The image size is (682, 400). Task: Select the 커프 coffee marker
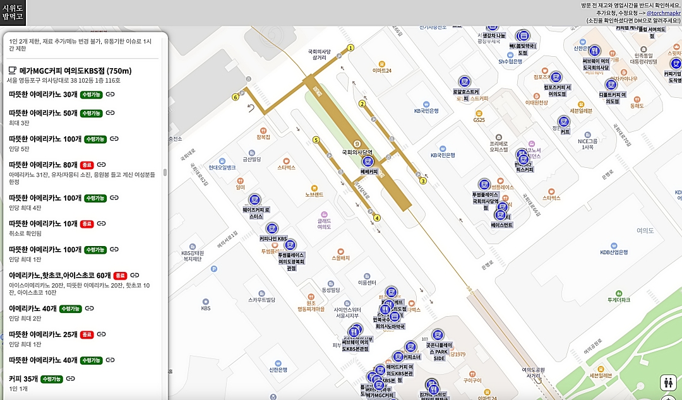[564, 121]
